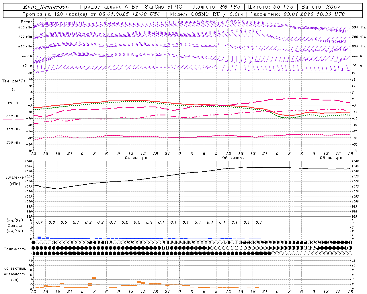
Task: Click the '06 января' date label
Action: click(331, 158)
